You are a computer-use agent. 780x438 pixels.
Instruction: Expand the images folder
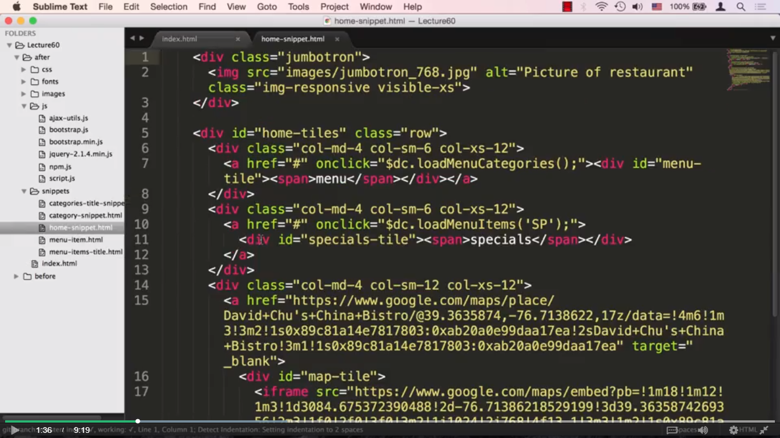coord(24,94)
